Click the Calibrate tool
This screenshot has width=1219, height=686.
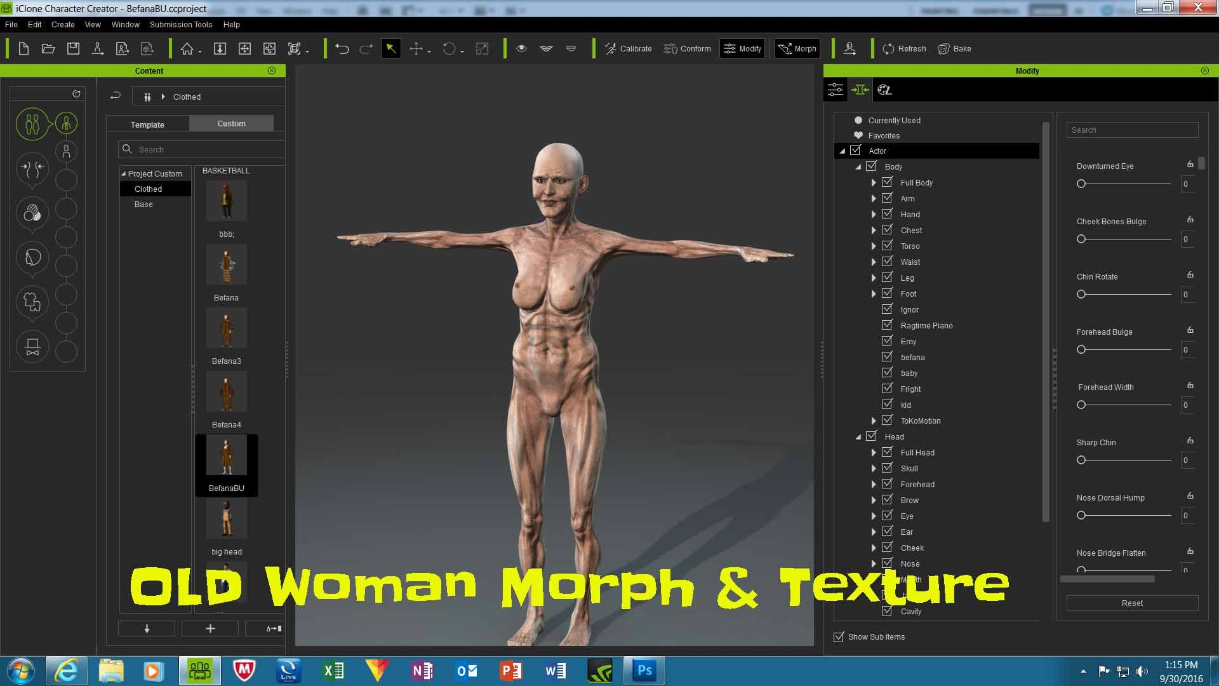(629, 49)
